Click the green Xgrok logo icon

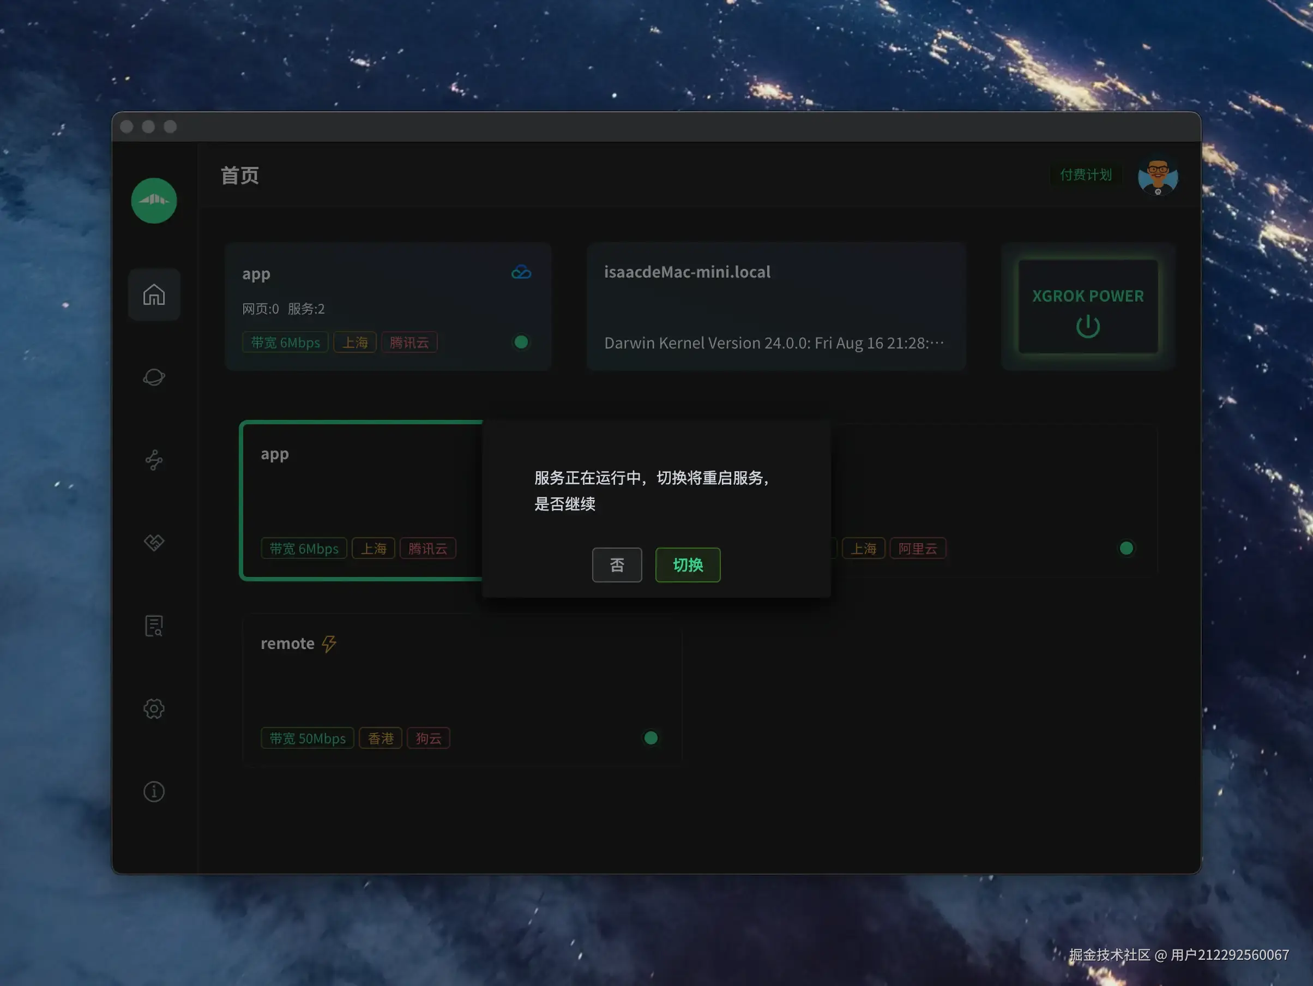(154, 201)
